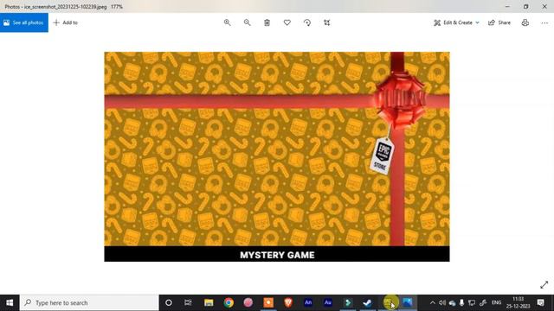Rotate the photo

tap(307, 22)
